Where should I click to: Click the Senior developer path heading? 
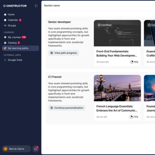(60, 22)
